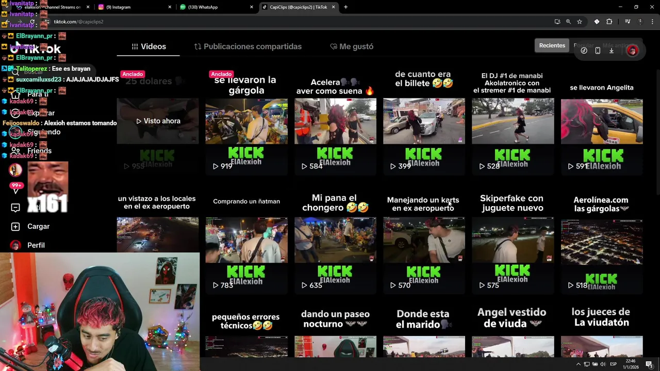Screen dimensions: 660x371
Task: Click the ESP language indicator
Action: [x=613, y=364]
